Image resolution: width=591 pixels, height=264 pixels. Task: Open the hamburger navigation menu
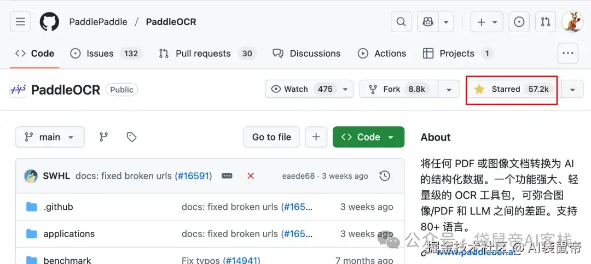(20, 22)
